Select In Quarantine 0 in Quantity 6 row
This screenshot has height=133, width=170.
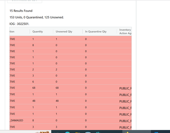pos(86,82)
